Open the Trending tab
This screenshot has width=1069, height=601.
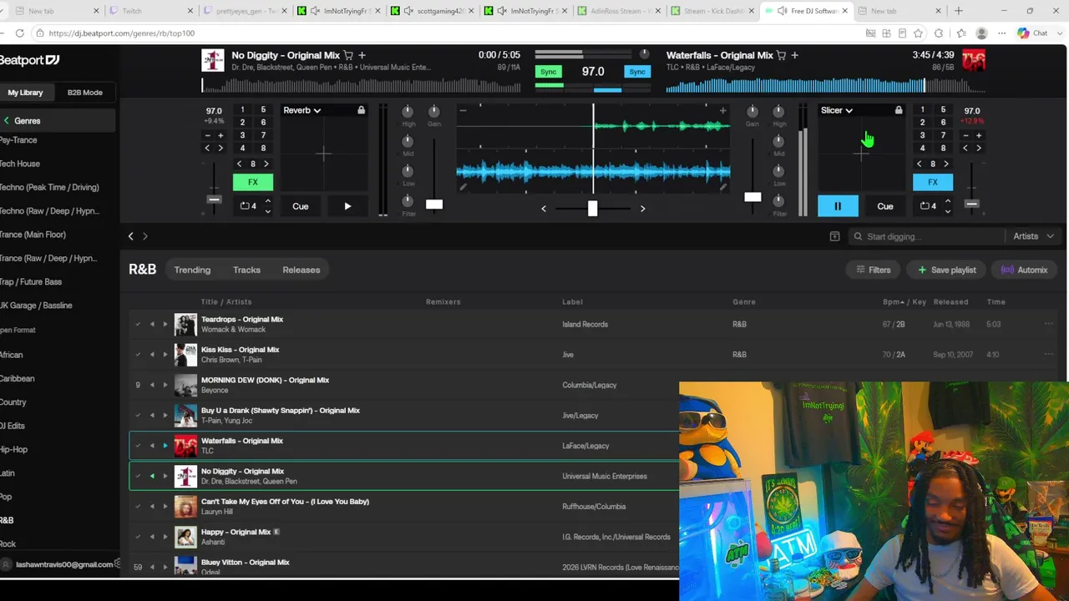coord(192,270)
